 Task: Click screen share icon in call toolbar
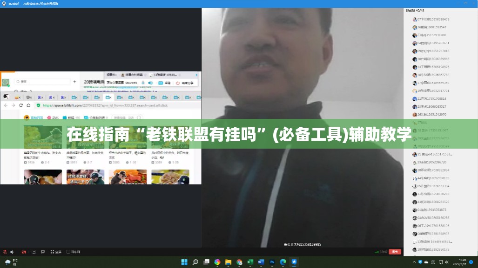(x=34, y=252)
